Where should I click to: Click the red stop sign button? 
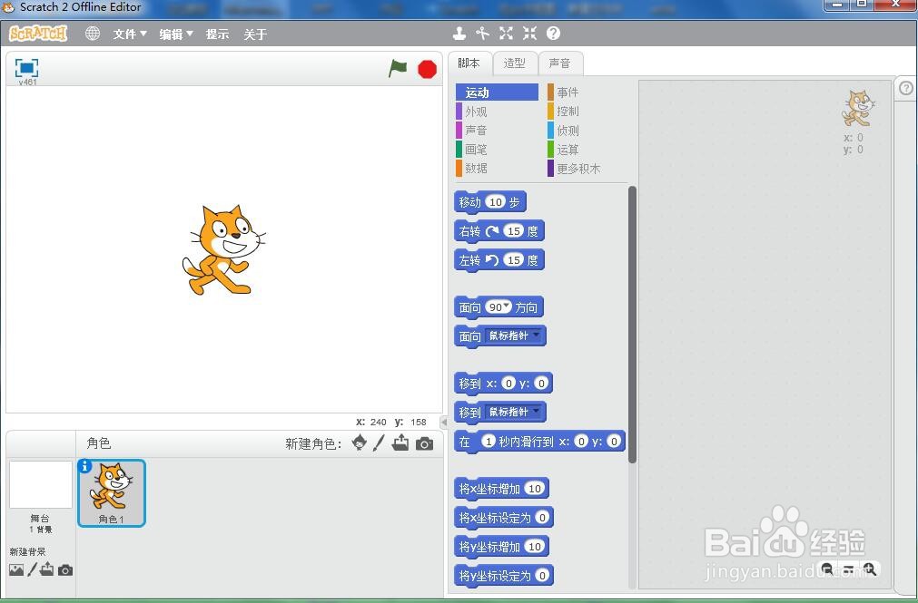pyautogui.click(x=428, y=69)
